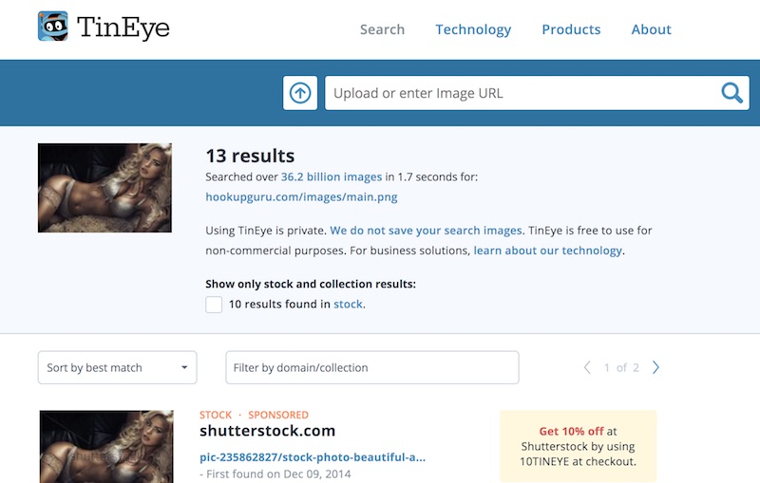The height and width of the screenshot is (483, 760).
Task: Open the Technology menu item
Action: [x=473, y=29]
